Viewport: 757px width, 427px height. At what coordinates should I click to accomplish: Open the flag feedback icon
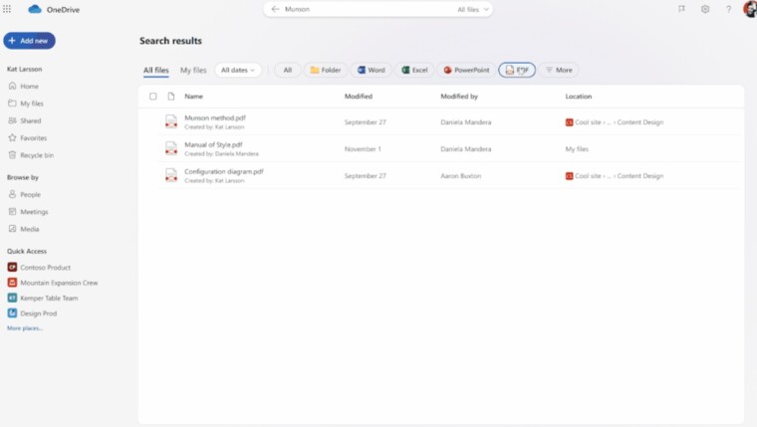pos(681,9)
